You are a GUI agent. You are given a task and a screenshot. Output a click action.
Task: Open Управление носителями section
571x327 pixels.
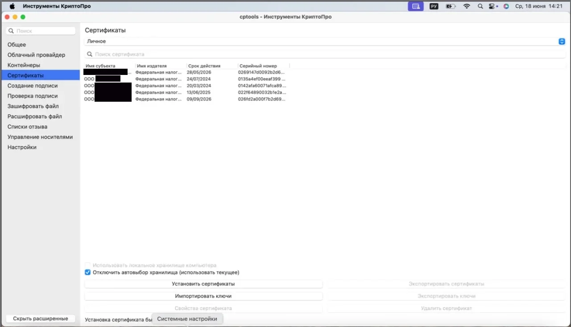[41, 137]
